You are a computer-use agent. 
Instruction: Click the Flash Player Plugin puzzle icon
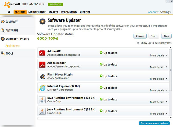(x=42, y=76)
